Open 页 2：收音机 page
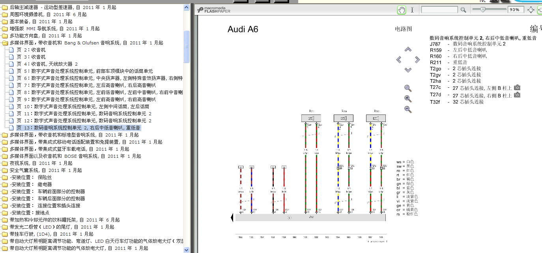This screenshot has width=542, height=253. 31,50
